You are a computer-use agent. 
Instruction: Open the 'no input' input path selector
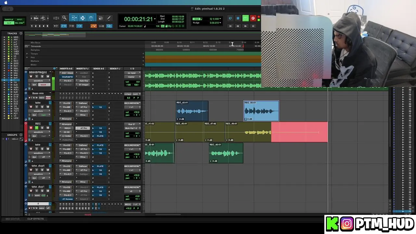tap(132, 73)
